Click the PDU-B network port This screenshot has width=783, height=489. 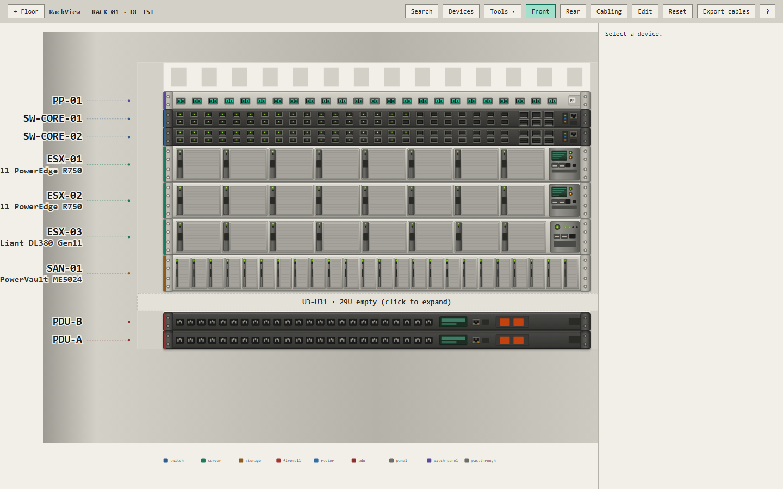coord(476,322)
